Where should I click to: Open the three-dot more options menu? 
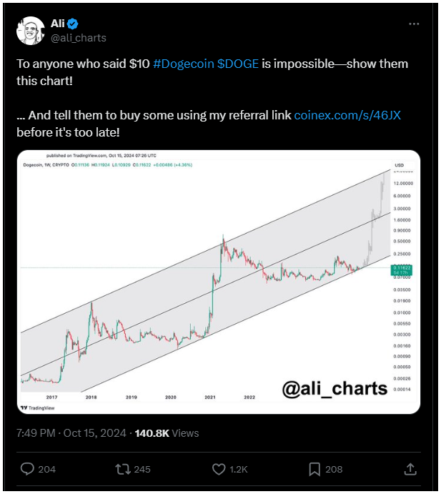[414, 24]
